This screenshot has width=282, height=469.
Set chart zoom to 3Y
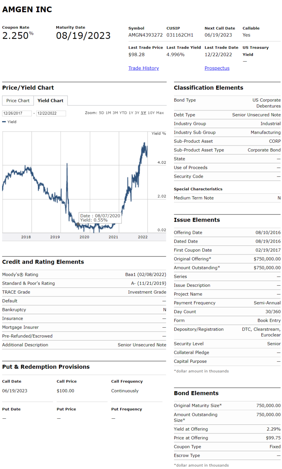click(x=137, y=113)
